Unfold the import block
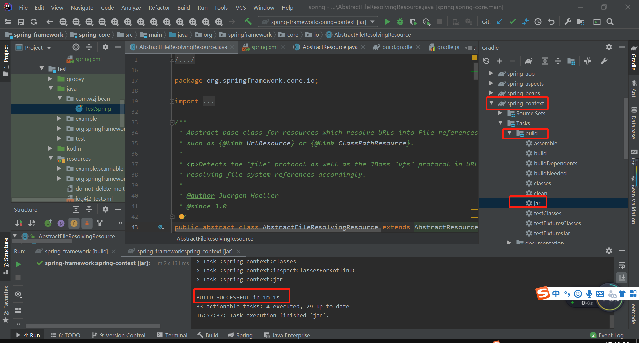Screen dimensions: 639x343 [x=172, y=101]
